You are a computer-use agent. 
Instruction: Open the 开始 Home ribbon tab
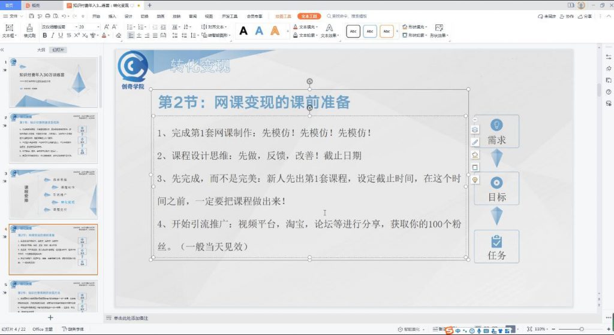coord(96,16)
